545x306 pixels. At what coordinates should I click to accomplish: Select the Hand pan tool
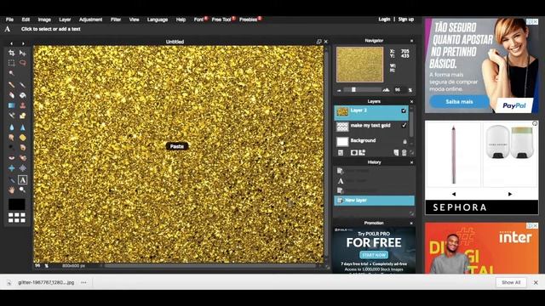(x=11, y=190)
